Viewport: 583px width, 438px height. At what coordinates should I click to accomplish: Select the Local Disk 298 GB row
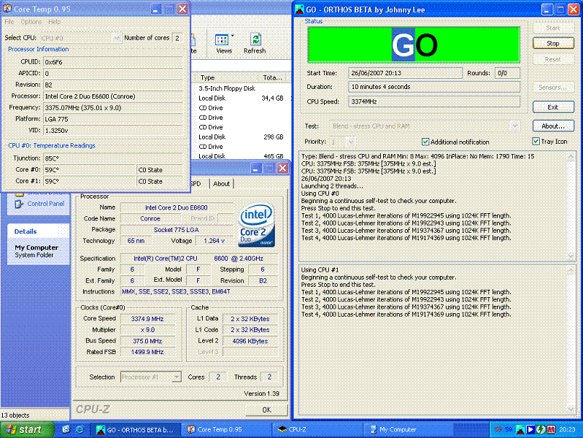[241, 137]
